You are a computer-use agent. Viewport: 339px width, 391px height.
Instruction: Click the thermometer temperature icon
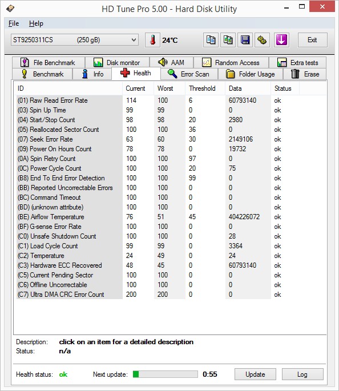click(x=152, y=40)
